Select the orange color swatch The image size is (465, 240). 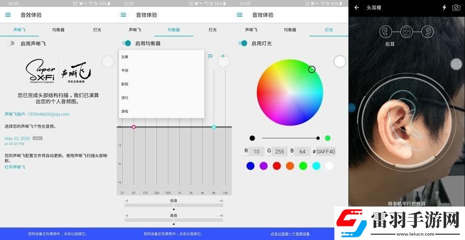(290, 166)
